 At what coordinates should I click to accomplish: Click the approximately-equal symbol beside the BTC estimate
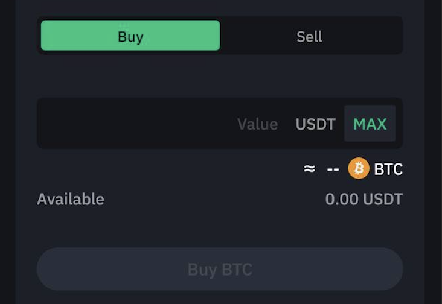pyautogui.click(x=309, y=169)
